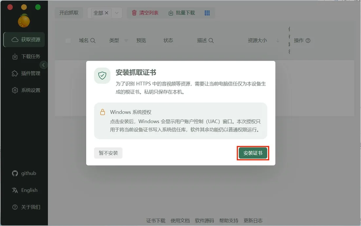Open the blue grid menu icon

(x=207, y=13)
